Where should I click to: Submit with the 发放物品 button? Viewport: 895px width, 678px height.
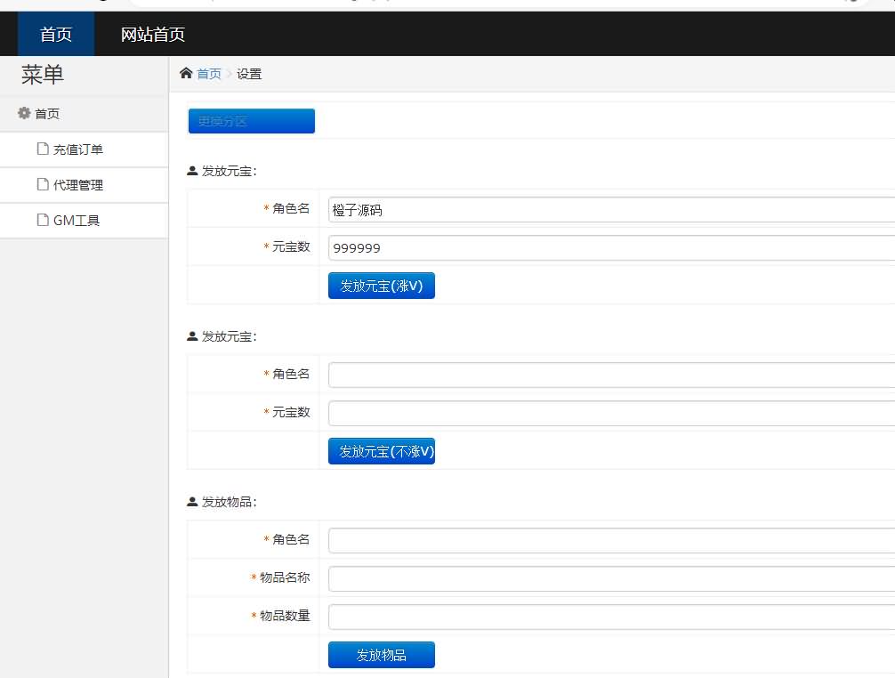381,655
